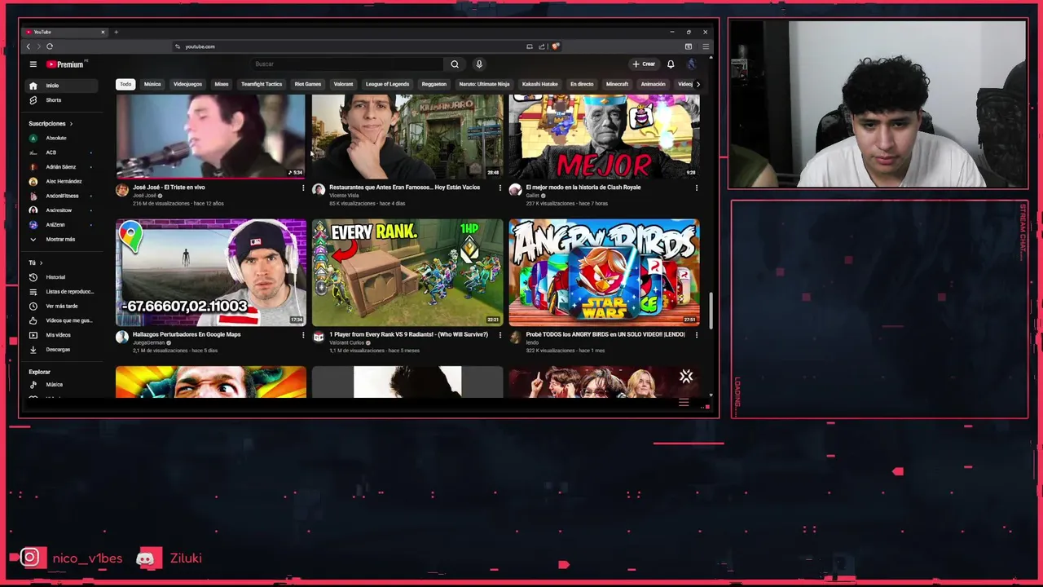Open options for José José video
The height and width of the screenshot is (587, 1043).
coord(303,188)
